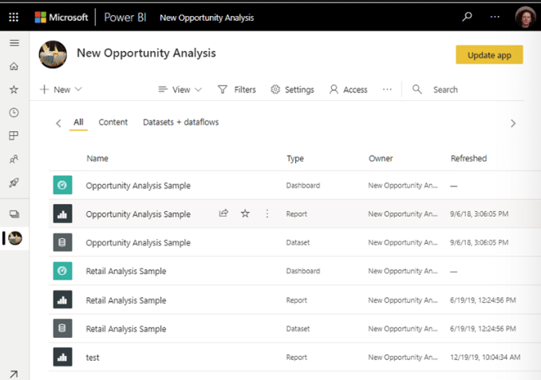Click the Get data arrow at sidebar bottom

pyautogui.click(x=14, y=374)
